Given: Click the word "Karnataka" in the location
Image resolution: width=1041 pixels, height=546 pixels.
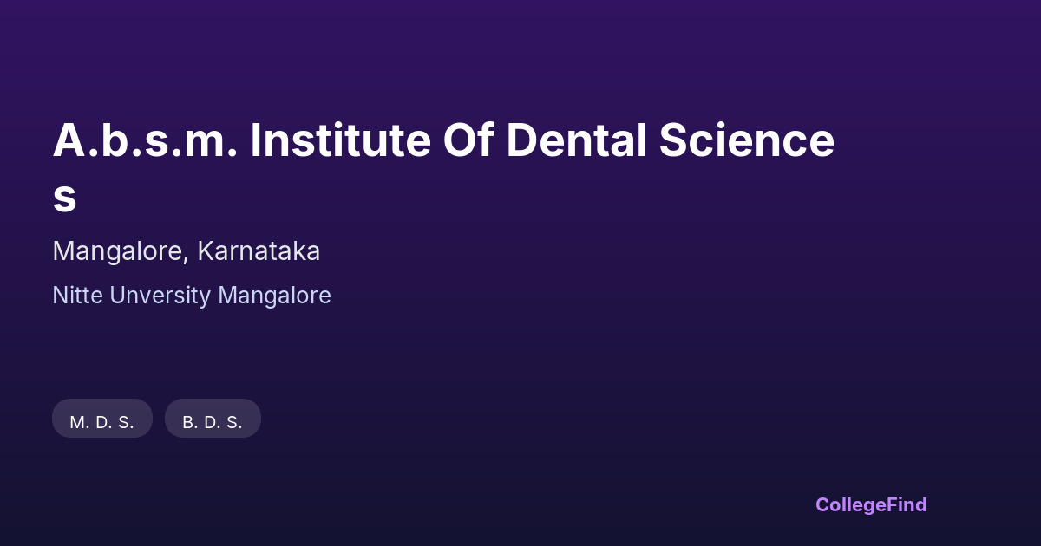Looking at the screenshot, I should click(259, 251).
